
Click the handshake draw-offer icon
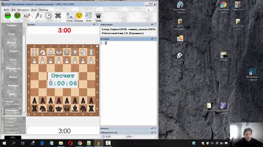point(27,16)
